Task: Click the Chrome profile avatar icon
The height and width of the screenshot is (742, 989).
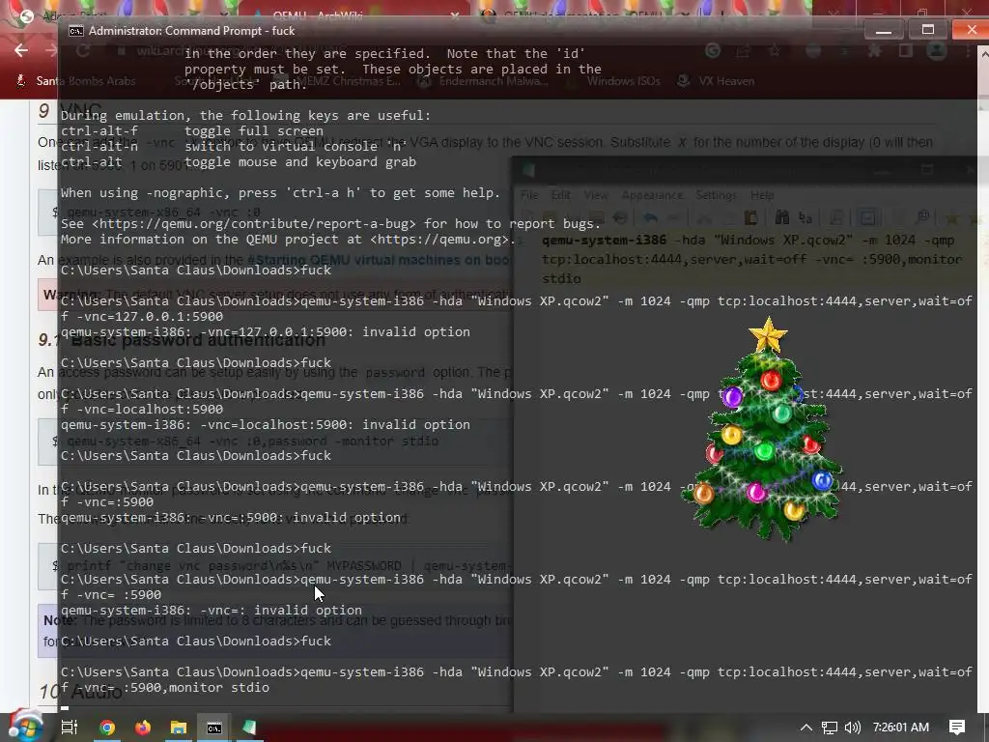Action: coord(937,50)
